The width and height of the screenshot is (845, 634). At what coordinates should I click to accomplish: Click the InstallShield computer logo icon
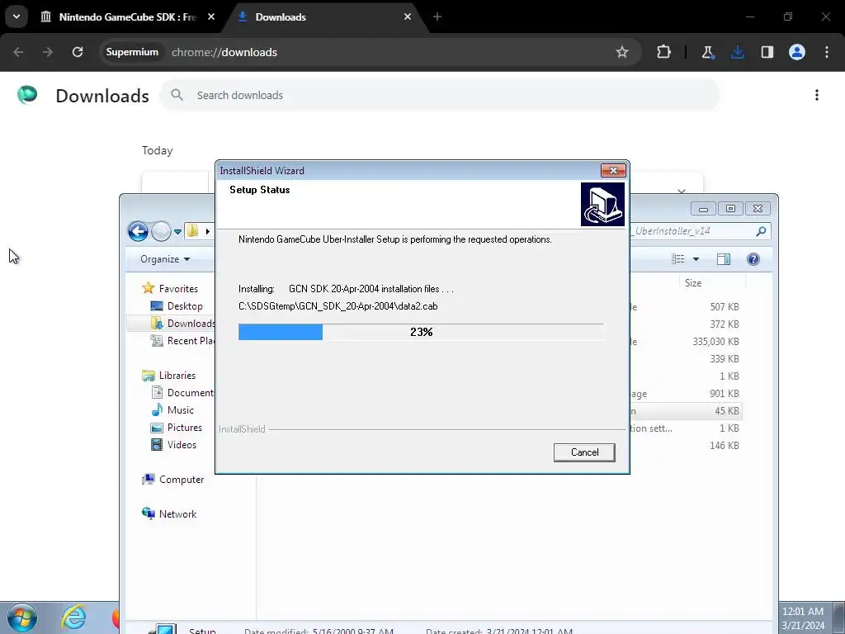coord(602,204)
